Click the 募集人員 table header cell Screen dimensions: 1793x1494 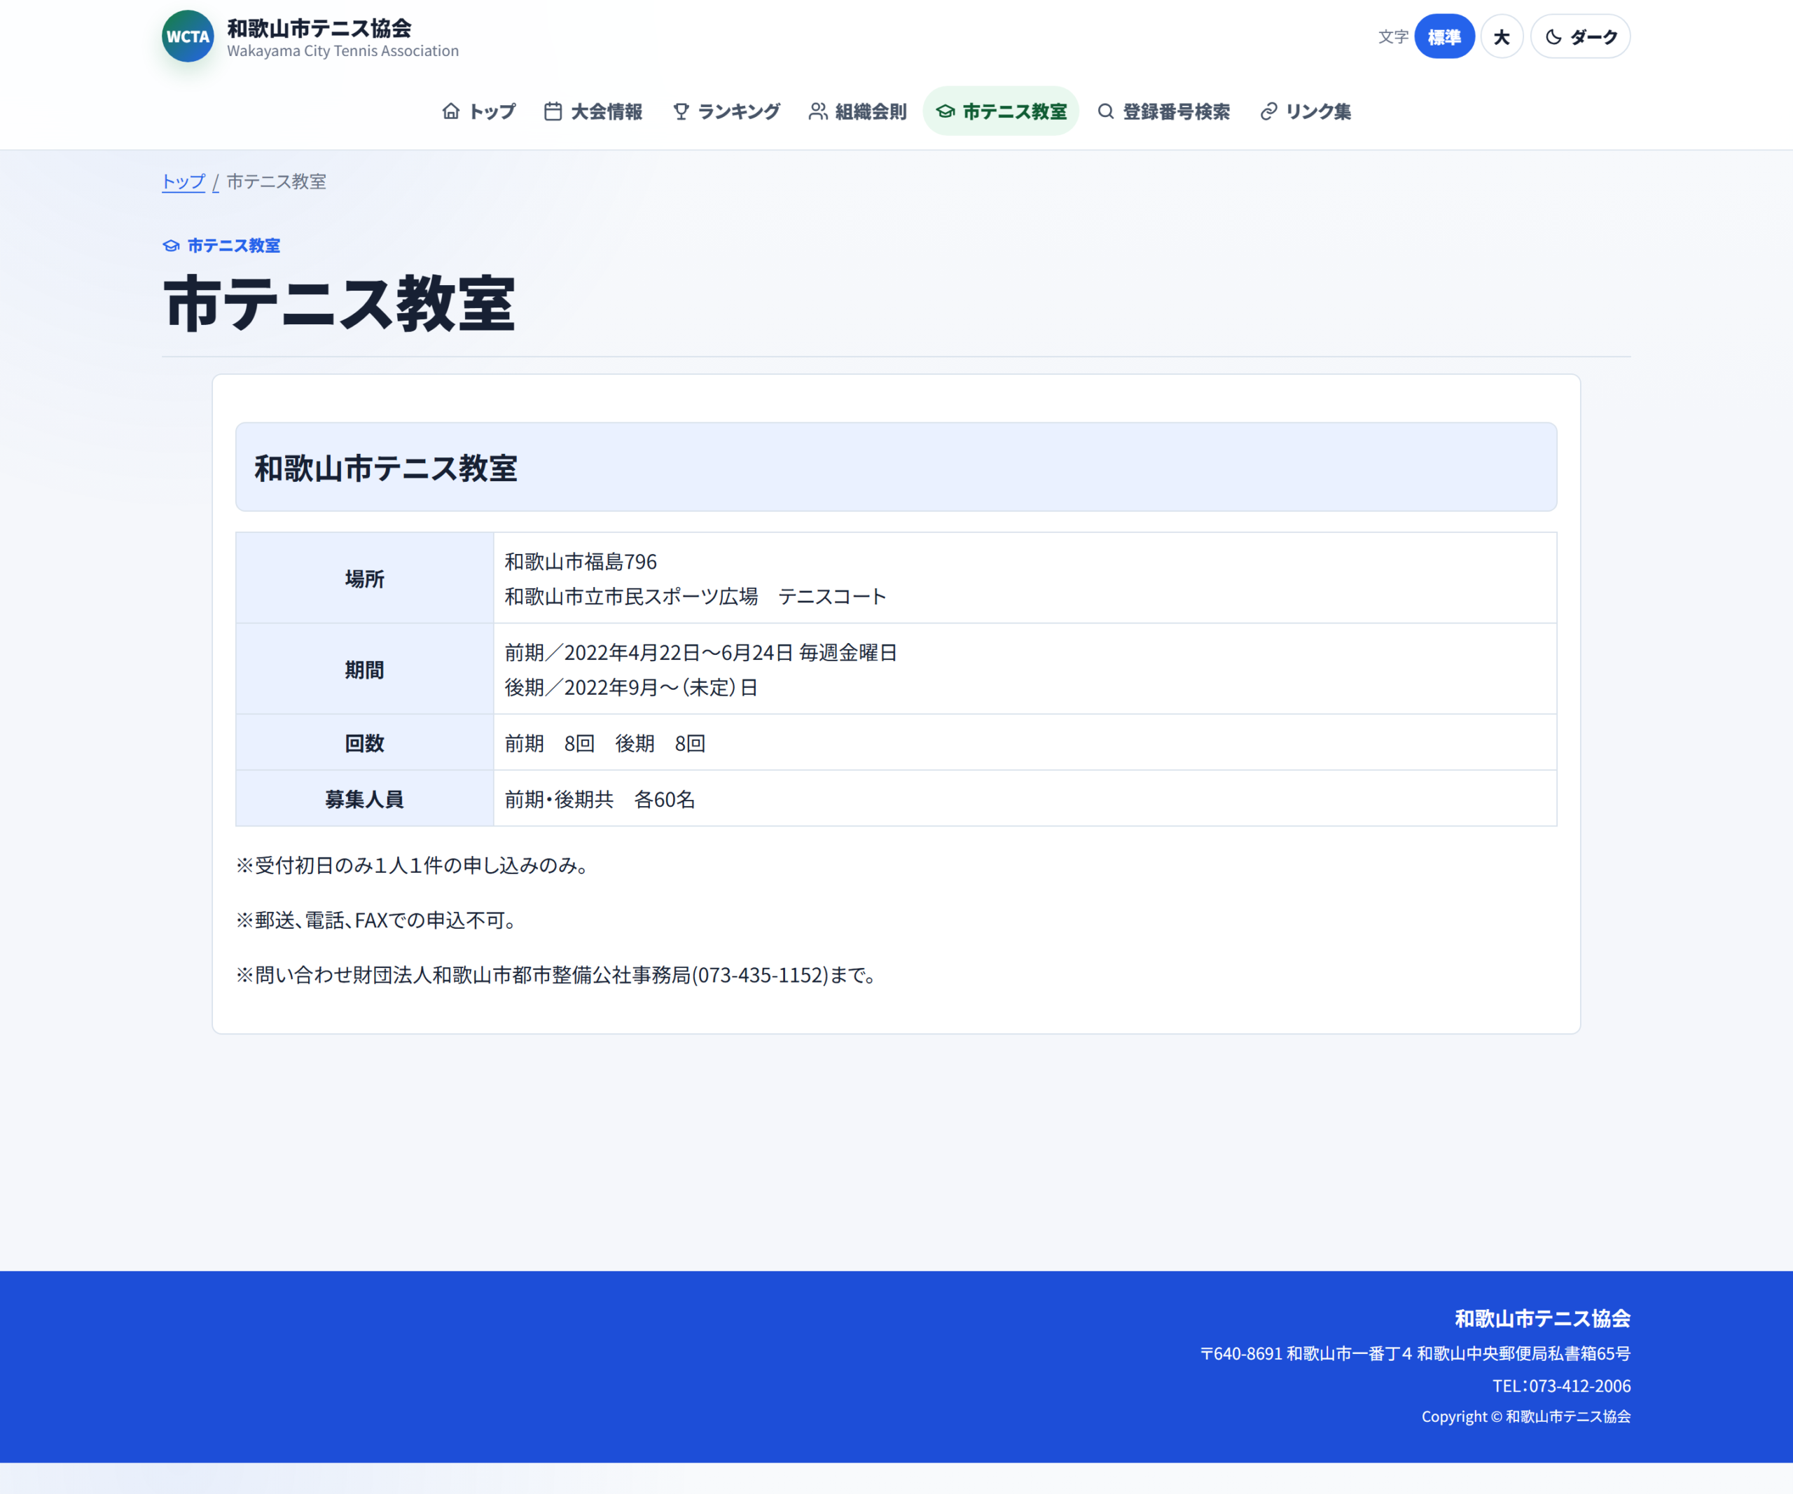(365, 799)
